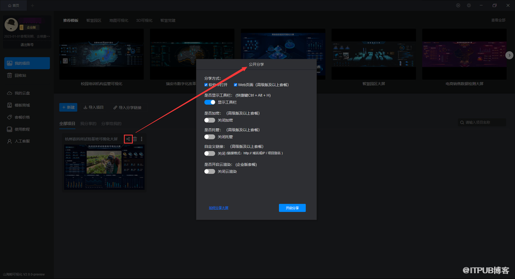This screenshot has height=279, width=515.
Task: Select 我的项目 in the sidebar
Action: click(x=26, y=63)
